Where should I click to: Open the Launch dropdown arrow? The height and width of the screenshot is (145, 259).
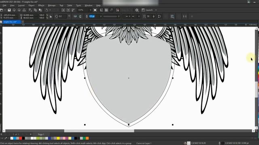tap(156, 10)
